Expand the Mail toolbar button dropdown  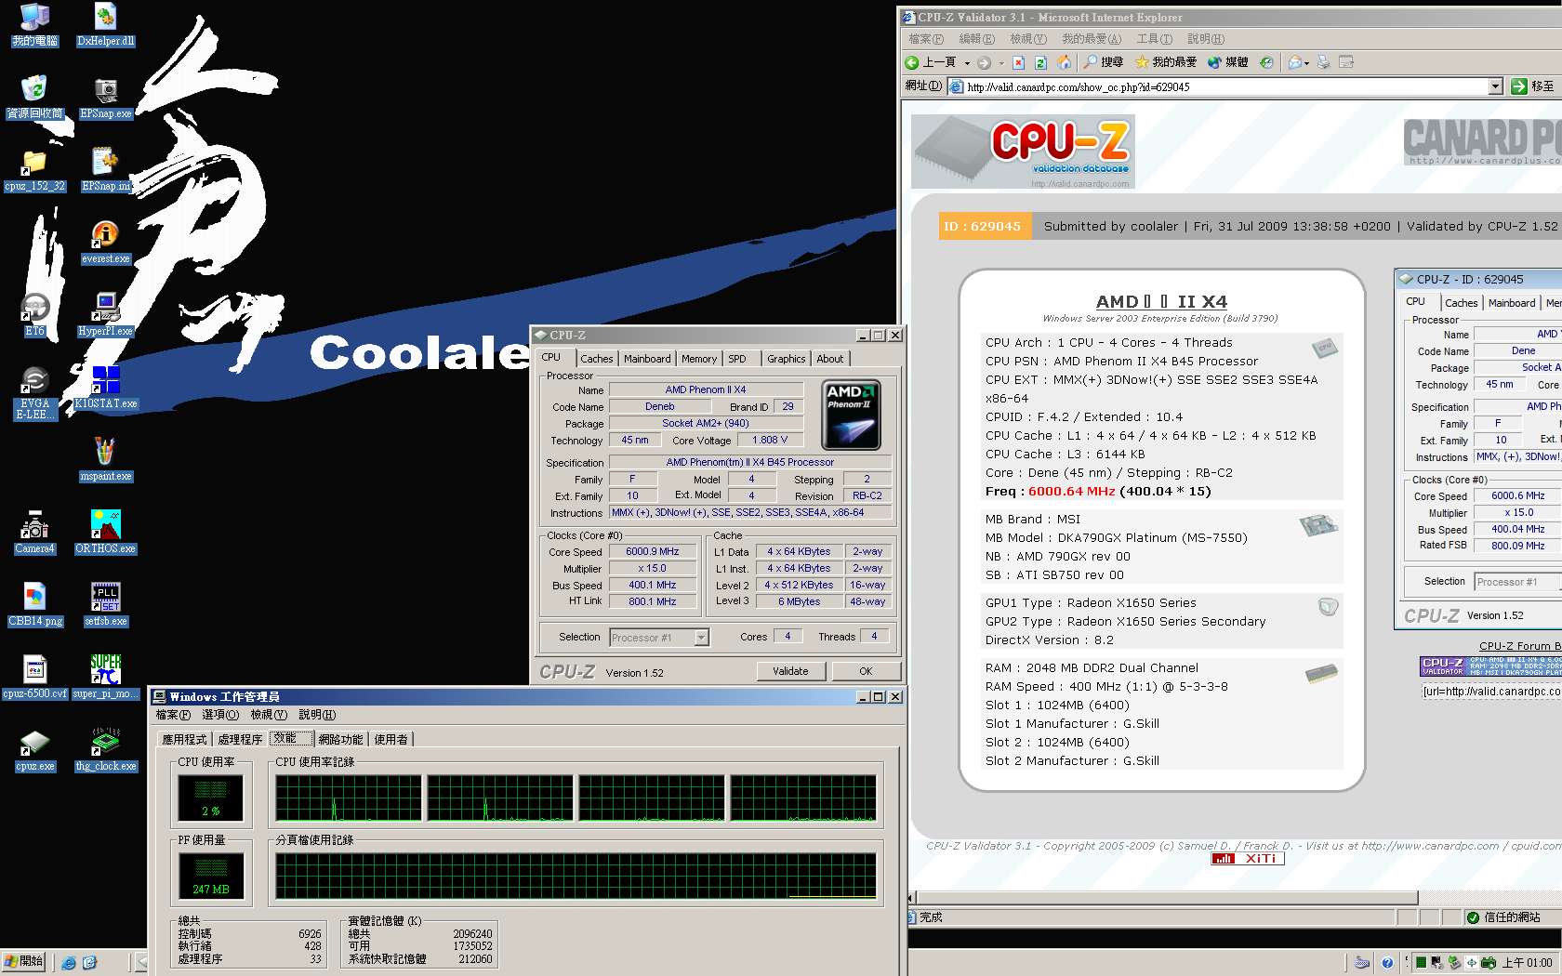tap(1306, 63)
